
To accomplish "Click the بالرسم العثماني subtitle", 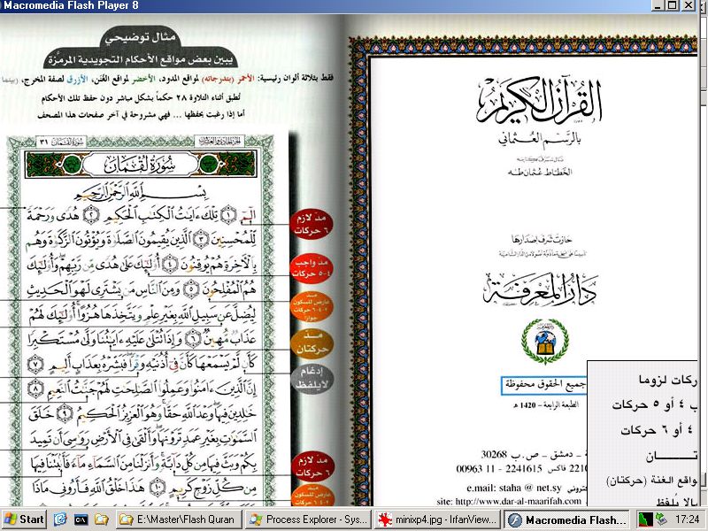I will coord(539,137).
